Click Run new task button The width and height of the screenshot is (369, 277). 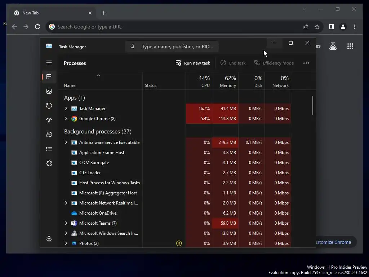coord(193,63)
